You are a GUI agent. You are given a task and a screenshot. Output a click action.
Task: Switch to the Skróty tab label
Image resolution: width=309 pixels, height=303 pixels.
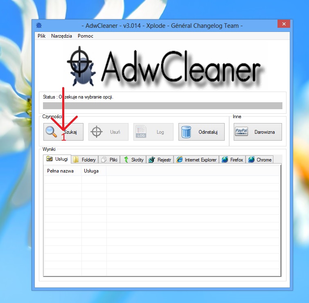(138, 160)
